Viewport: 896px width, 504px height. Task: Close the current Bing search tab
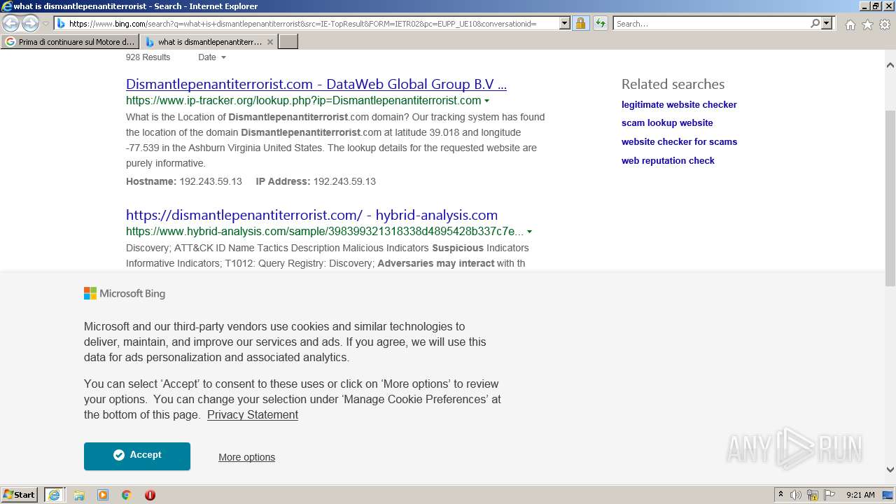coord(270,42)
